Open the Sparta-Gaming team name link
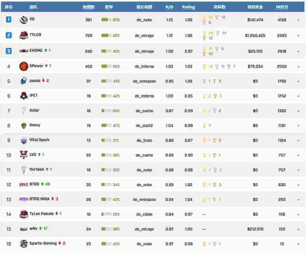Viewport: 306px width, 253px height. tap(43, 243)
